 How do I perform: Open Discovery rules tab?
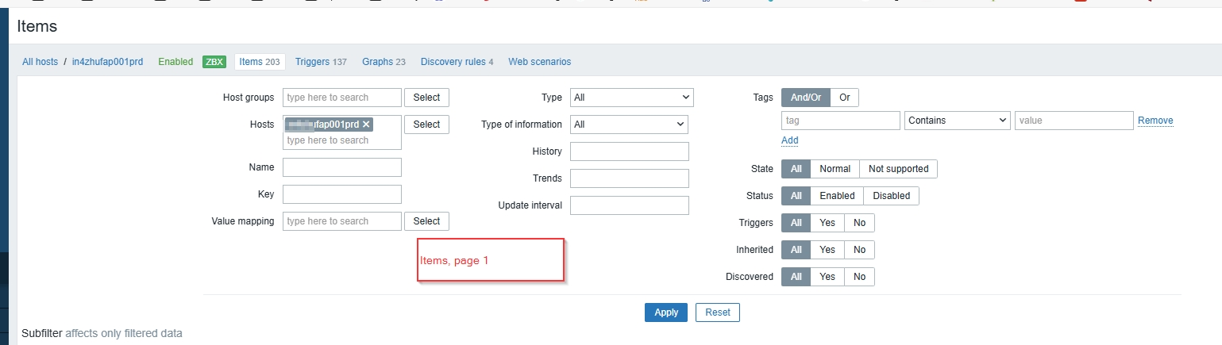(x=457, y=62)
